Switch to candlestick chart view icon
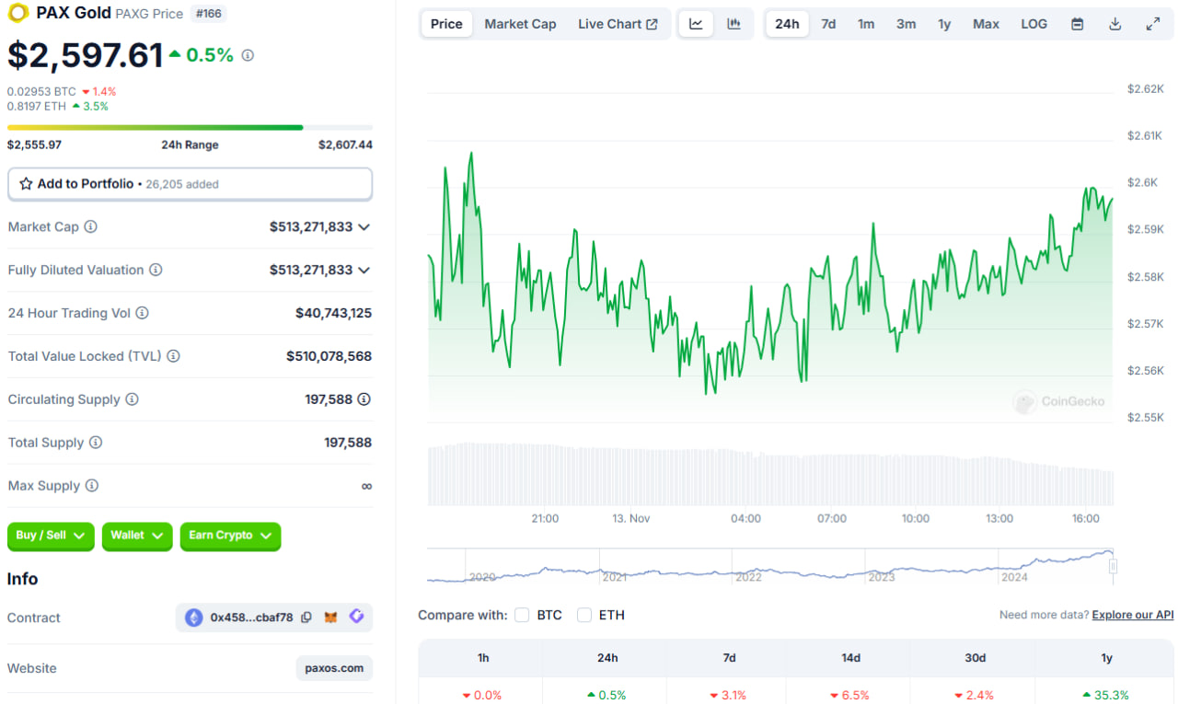The height and width of the screenshot is (704, 1178). 733,24
